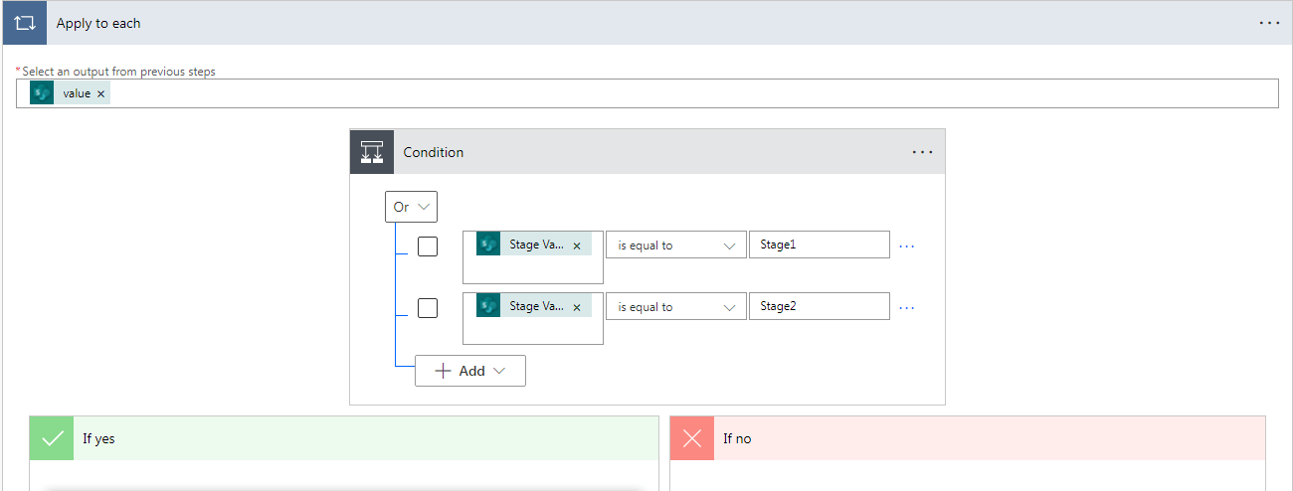This screenshot has height=491, width=1293.
Task: Click the Condition title text
Action: (434, 152)
